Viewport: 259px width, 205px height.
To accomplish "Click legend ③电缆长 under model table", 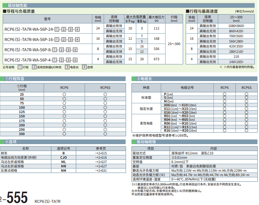I will tap(72, 67).
